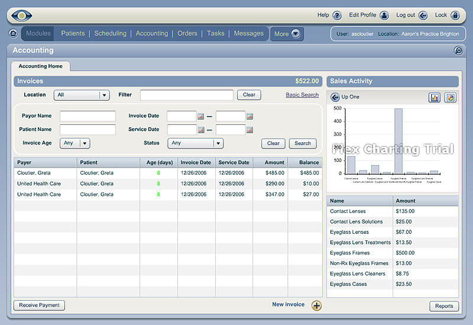Click the Edit Profile person icon

tap(384, 15)
